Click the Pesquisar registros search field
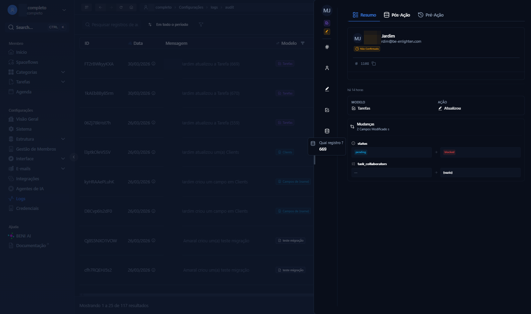531x314 pixels. click(x=112, y=24)
